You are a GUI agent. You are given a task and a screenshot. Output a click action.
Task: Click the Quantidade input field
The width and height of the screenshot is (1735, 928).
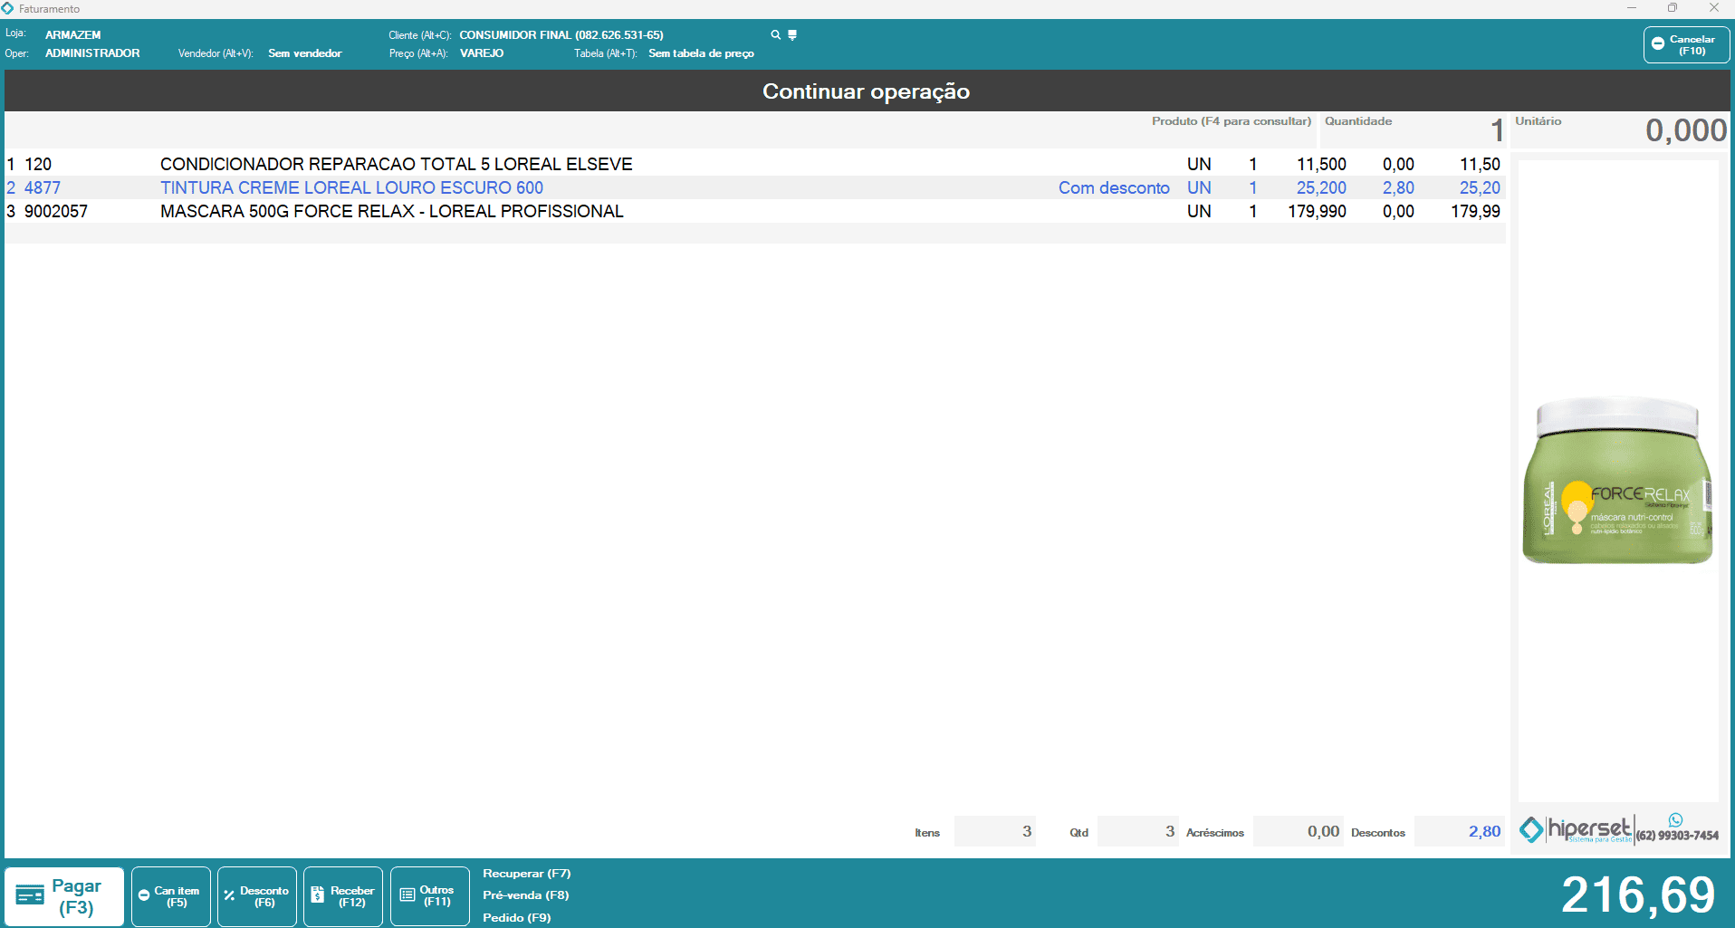point(1413,131)
